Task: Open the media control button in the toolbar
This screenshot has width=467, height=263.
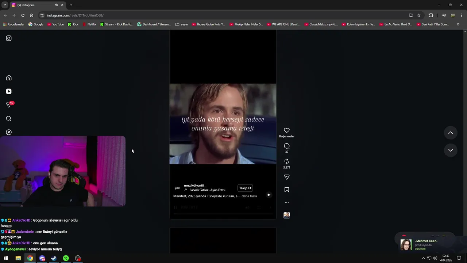Action: pyautogui.click(x=444, y=15)
